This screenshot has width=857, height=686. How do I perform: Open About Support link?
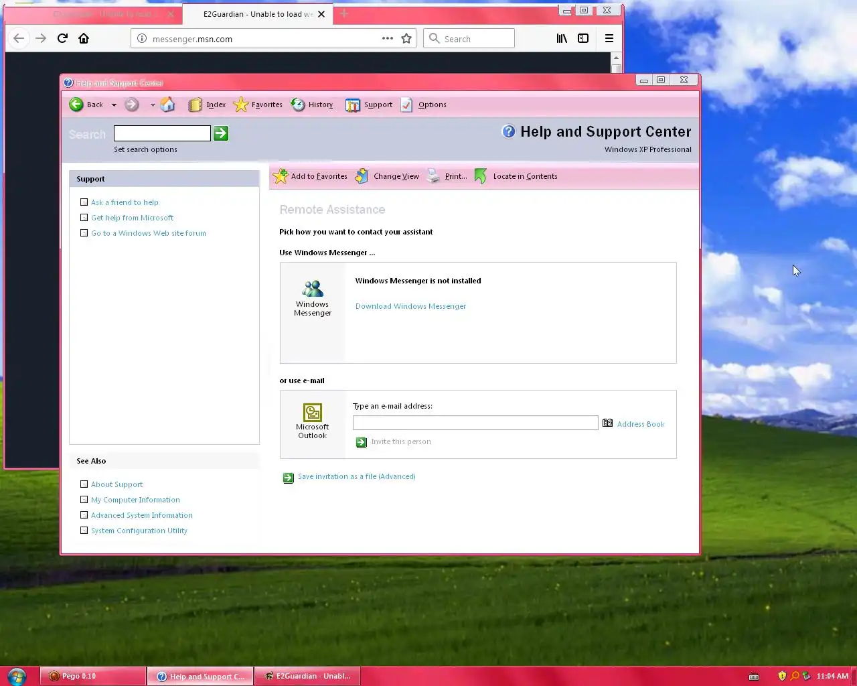click(x=116, y=484)
